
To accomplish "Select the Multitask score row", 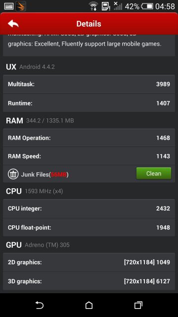I will coord(89,84).
